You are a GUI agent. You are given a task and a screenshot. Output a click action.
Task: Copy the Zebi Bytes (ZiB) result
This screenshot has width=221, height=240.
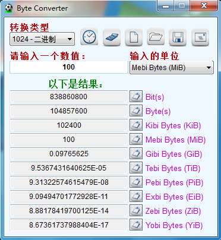click(136, 210)
